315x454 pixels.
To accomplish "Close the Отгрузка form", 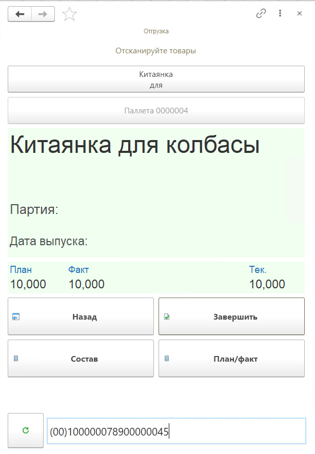I will (x=300, y=14).
